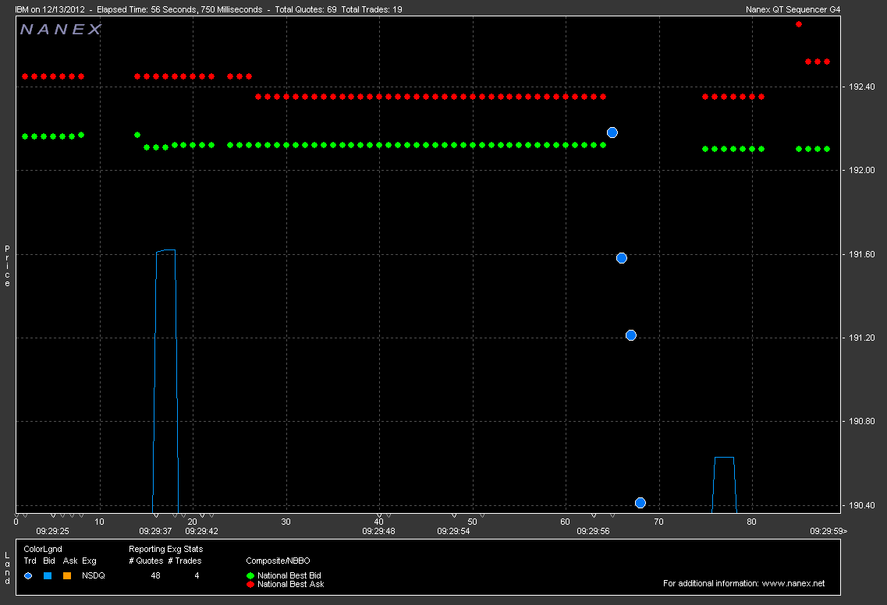This screenshot has height=605, width=887.
Task: Select the lowest blue trade dot at 190.40
Action: [x=640, y=503]
